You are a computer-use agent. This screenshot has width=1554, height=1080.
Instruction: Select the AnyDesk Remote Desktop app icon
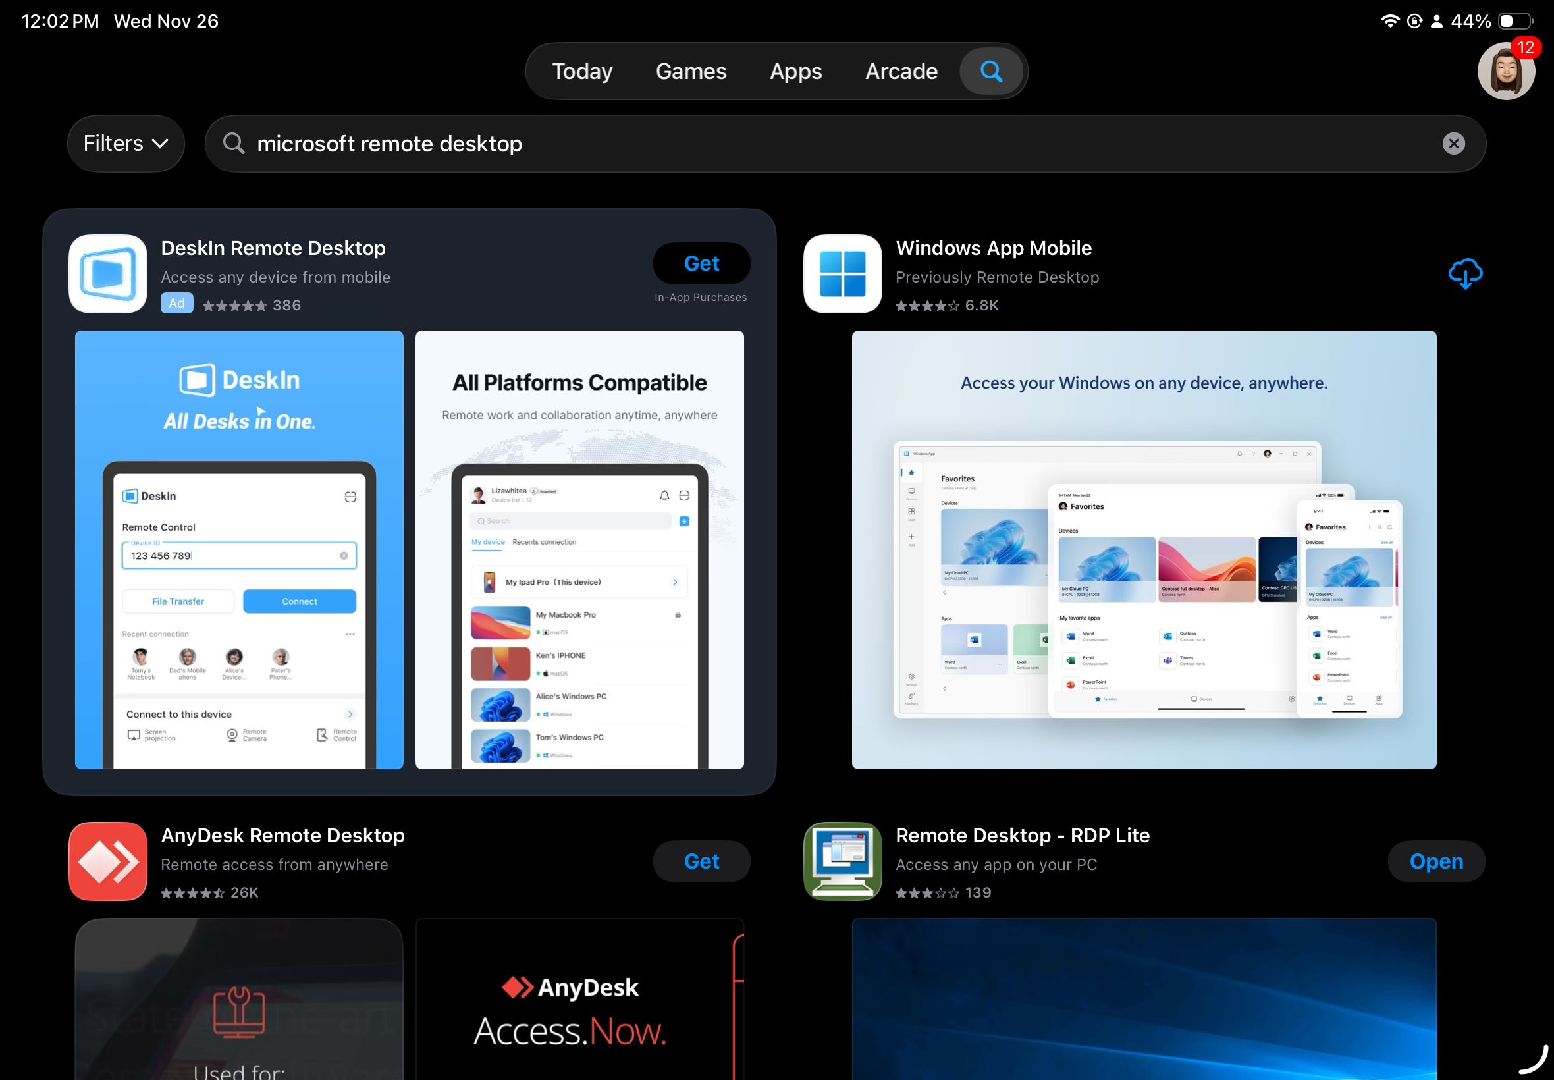[107, 861]
